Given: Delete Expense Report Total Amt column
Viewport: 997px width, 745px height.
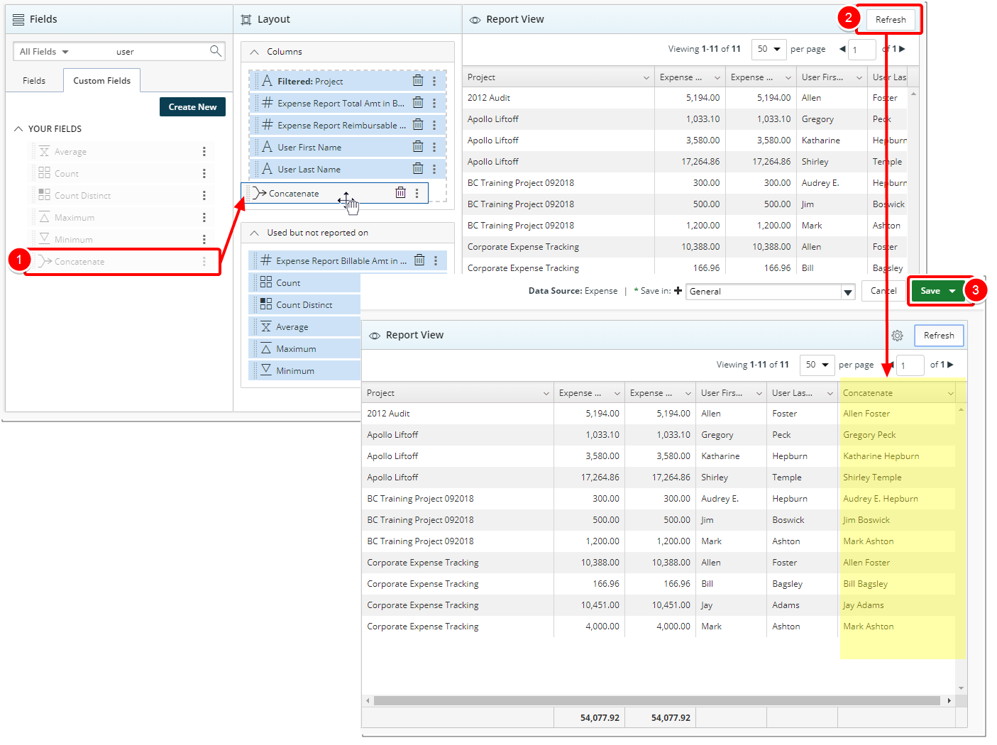Looking at the screenshot, I should point(418,103).
